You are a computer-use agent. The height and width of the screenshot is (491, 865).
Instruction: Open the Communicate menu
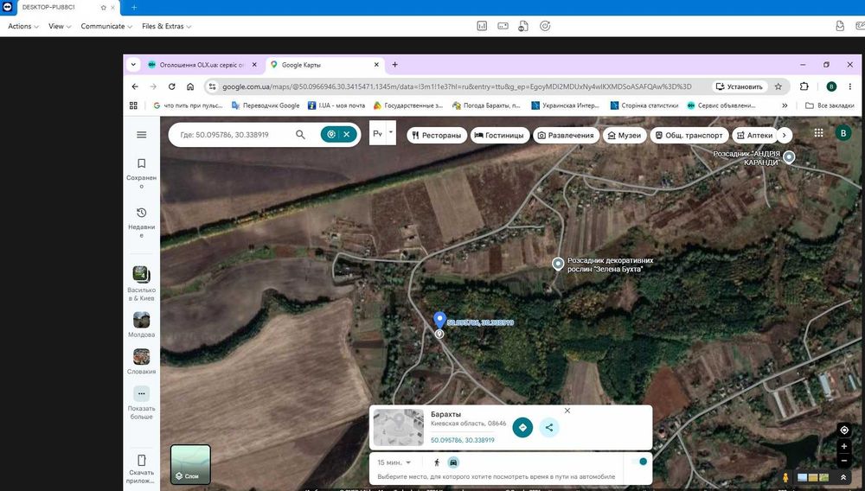tap(106, 26)
